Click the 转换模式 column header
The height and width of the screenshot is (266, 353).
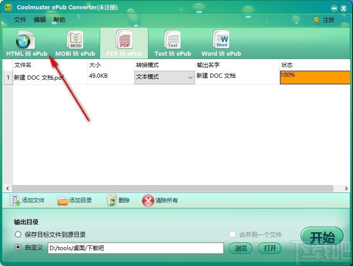165,65
